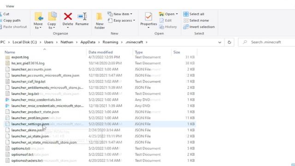The width and height of the screenshot is (295, 166).
Task: Select launcher_product_state.json
Action: pos(35,112)
